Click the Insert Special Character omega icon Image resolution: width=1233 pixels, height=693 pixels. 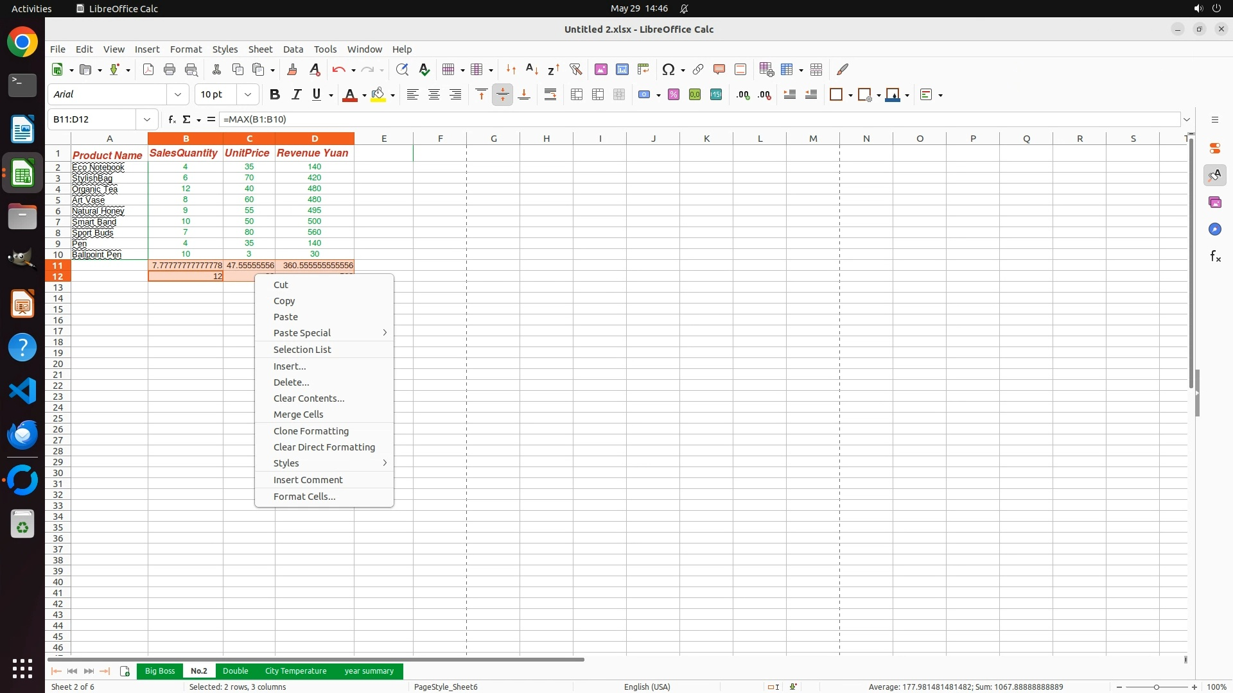[x=668, y=69]
